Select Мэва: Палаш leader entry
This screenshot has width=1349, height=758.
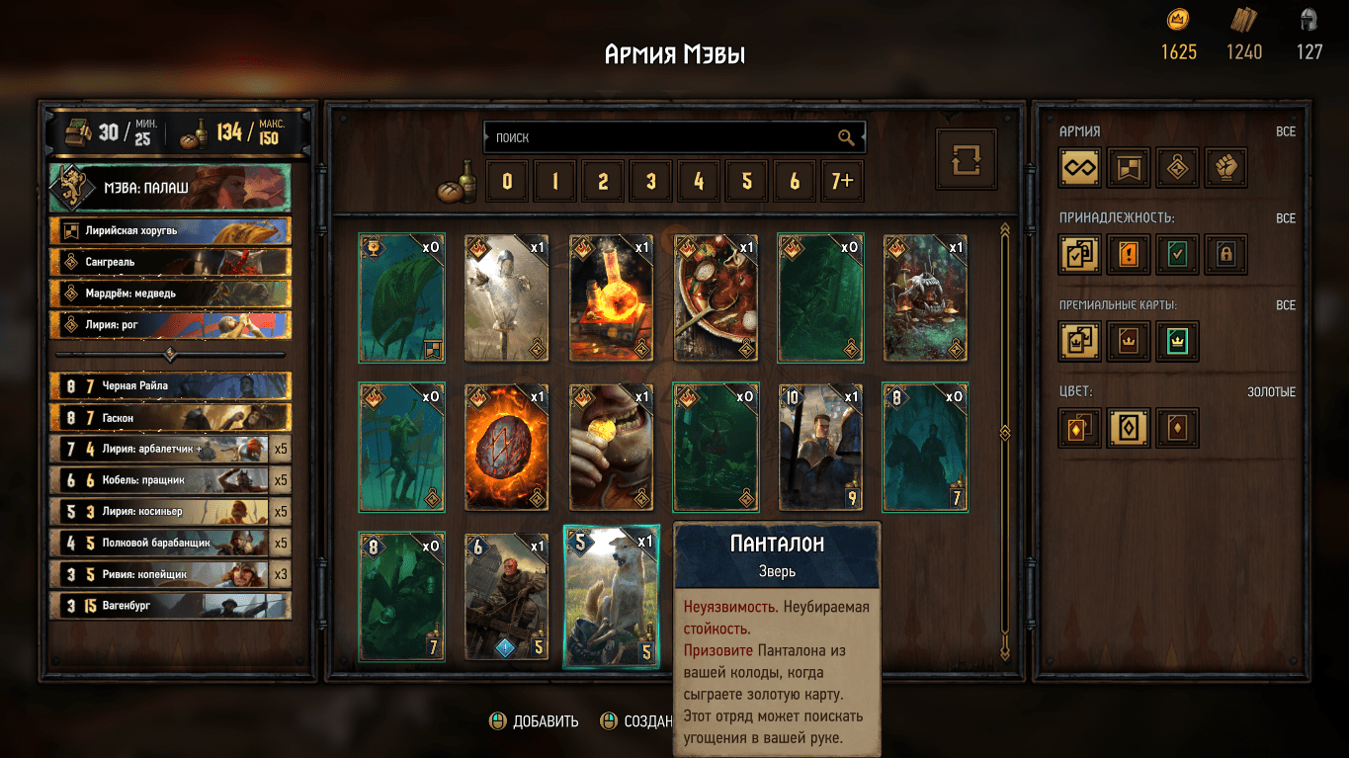170,188
